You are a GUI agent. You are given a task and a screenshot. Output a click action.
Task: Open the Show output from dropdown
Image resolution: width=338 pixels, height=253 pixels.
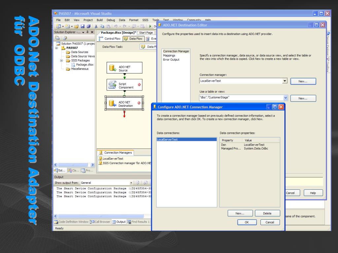(131, 183)
